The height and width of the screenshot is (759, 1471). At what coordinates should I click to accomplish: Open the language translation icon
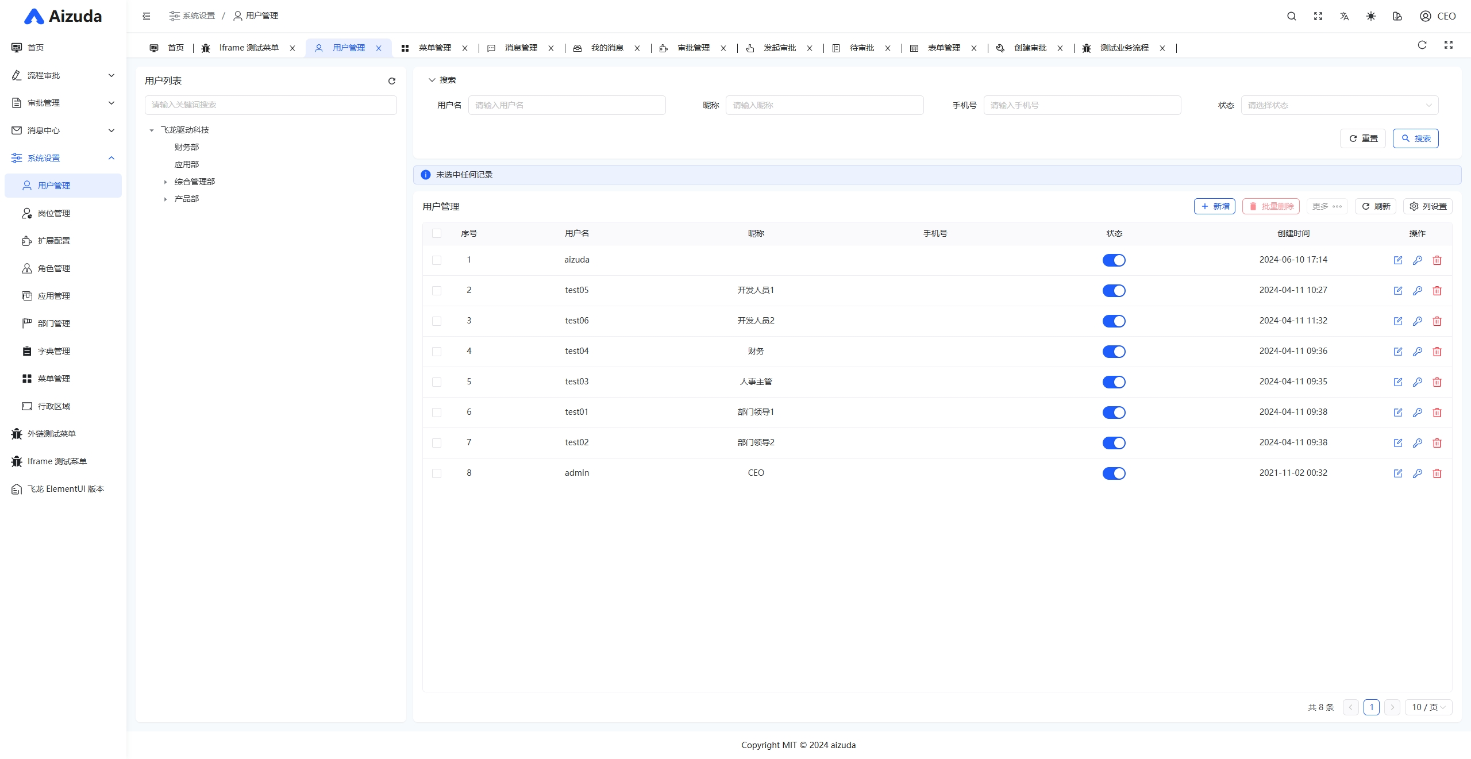pos(1345,16)
